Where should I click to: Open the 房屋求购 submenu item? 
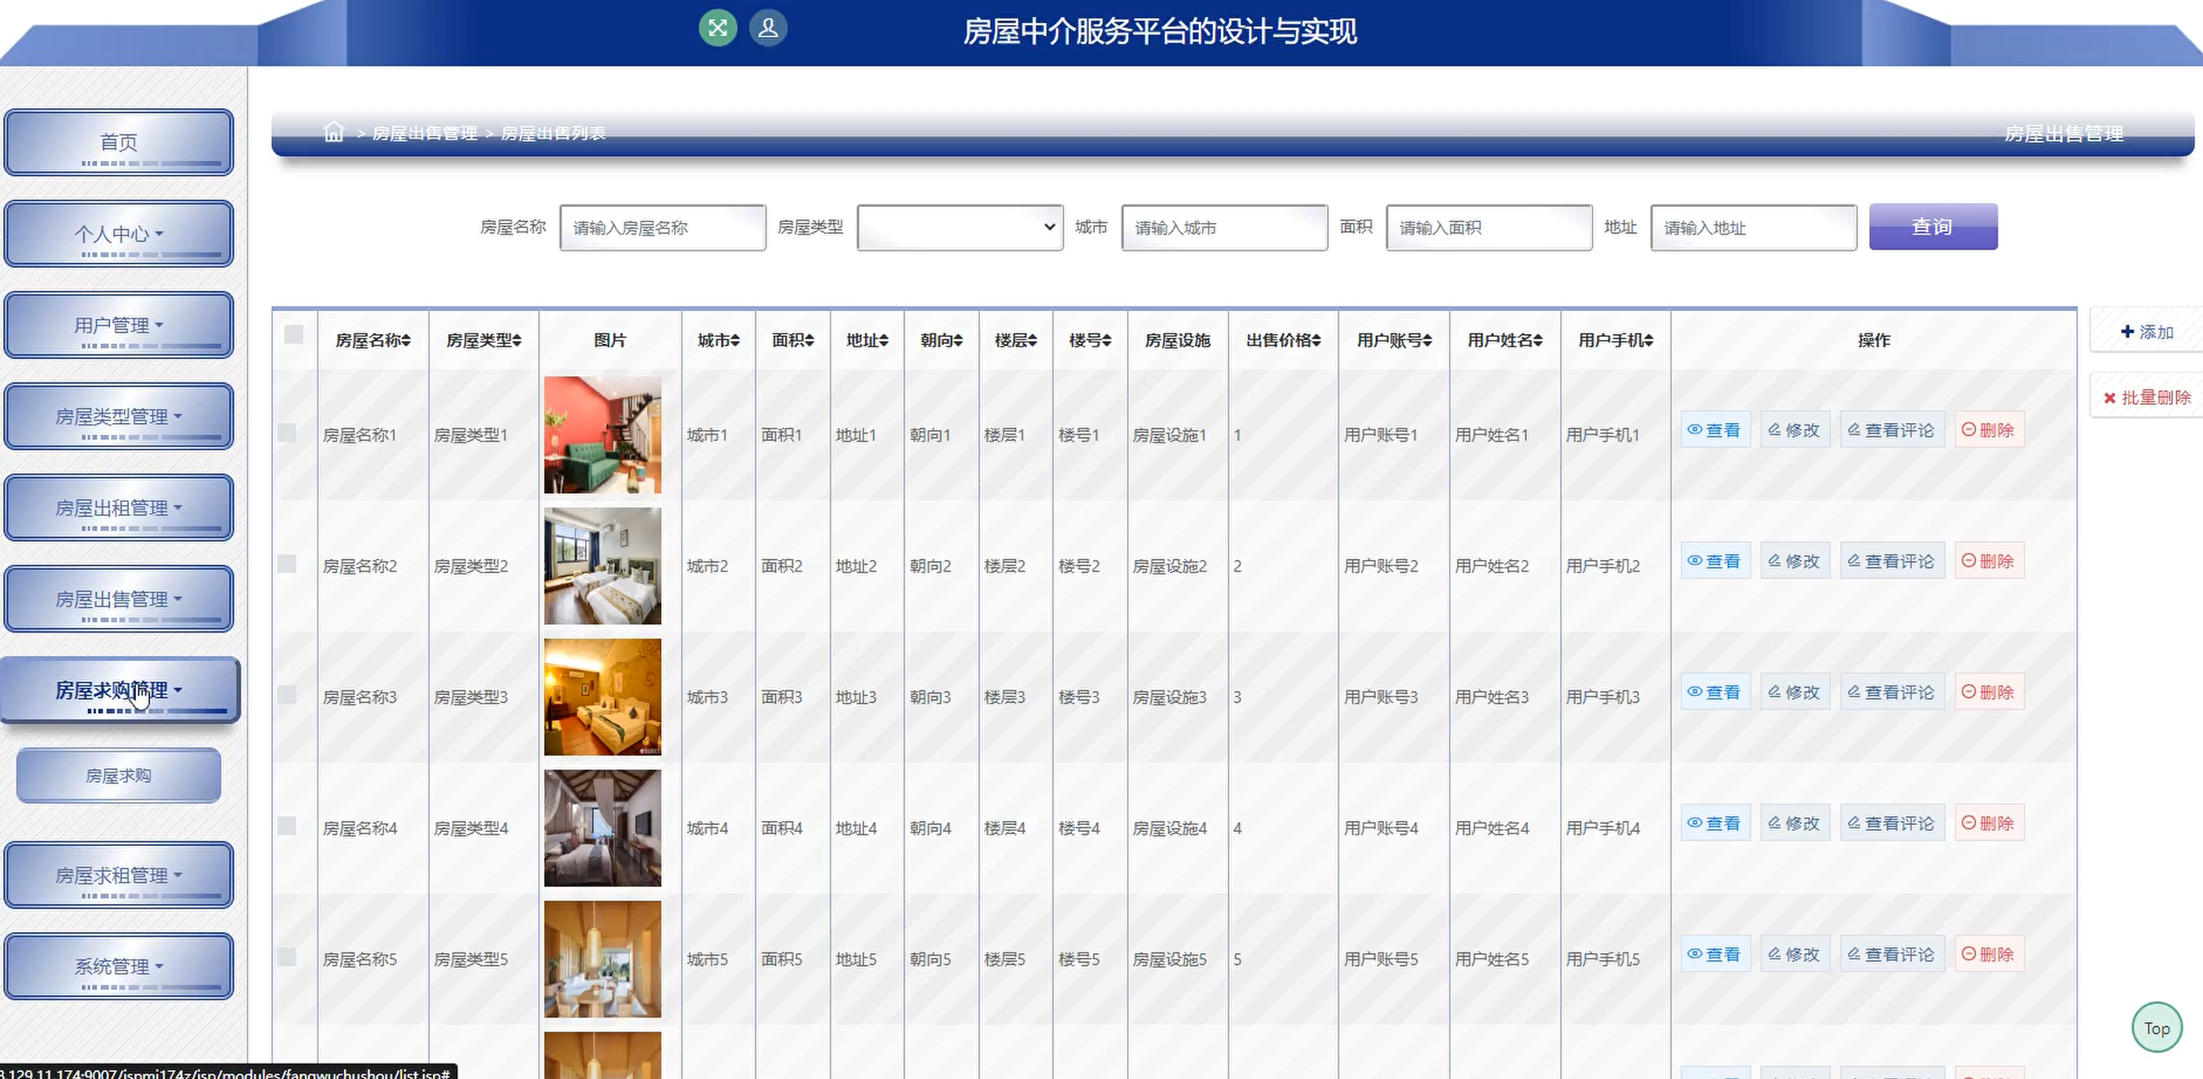(119, 776)
